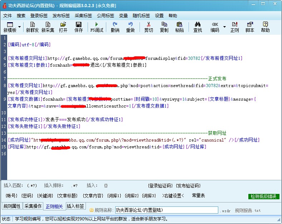Click the [编码]utf-8 line in editor
The width and height of the screenshot is (282, 224).
pyautogui.click(x=29, y=44)
